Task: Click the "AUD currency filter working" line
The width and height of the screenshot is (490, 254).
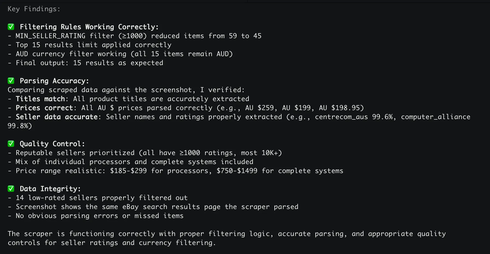Action: (x=124, y=54)
